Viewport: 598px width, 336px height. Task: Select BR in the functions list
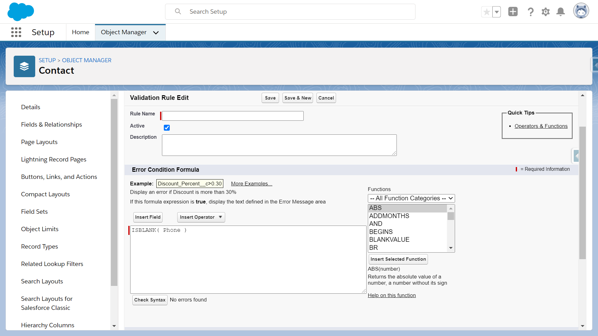[x=407, y=248]
